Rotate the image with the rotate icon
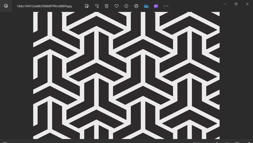The image size is (253, 143). coord(96,6)
